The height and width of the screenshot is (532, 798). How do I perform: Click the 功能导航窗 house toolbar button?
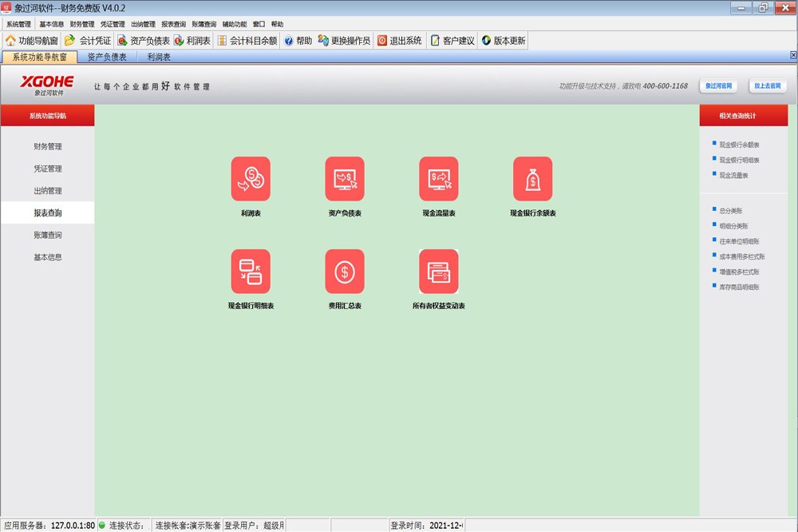pyautogui.click(x=32, y=41)
